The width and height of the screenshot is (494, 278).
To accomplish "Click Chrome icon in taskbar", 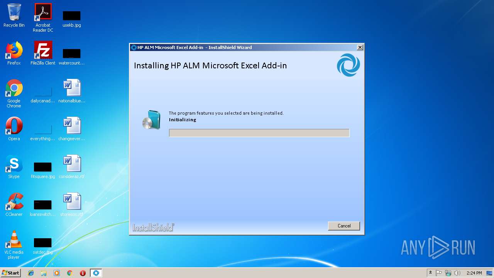I will 70,273.
